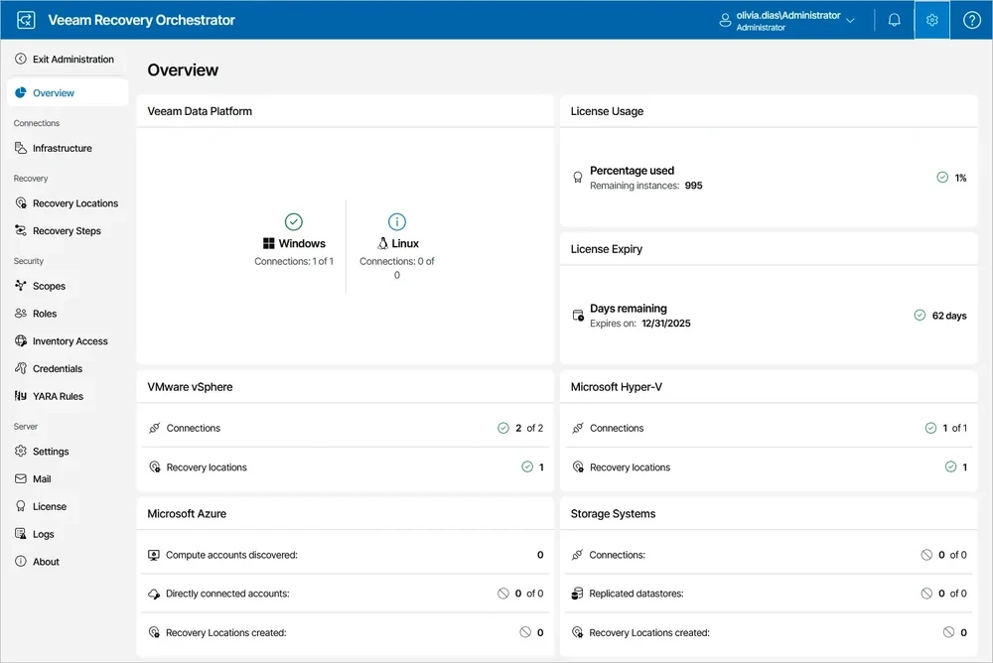Open Scopes page

coord(40,286)
